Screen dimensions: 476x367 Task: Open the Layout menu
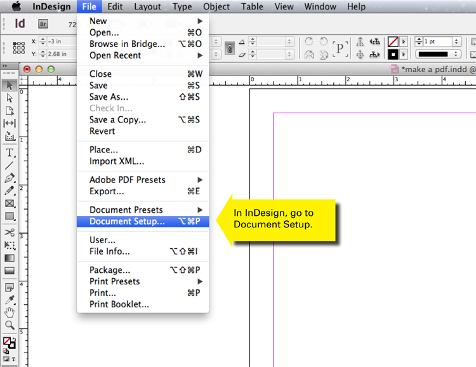pyautogui.click(x=147, y=6)
